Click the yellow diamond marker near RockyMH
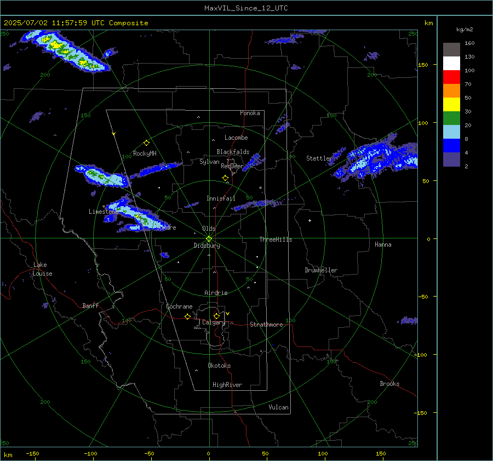Screen dimensions: 493x461 coord(146,143)
